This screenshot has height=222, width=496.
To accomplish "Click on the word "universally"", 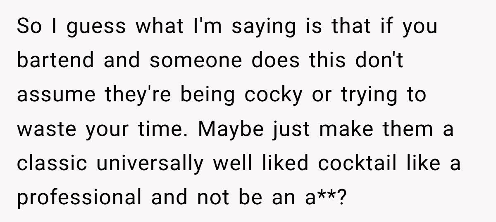I will (x=150, y=164).
